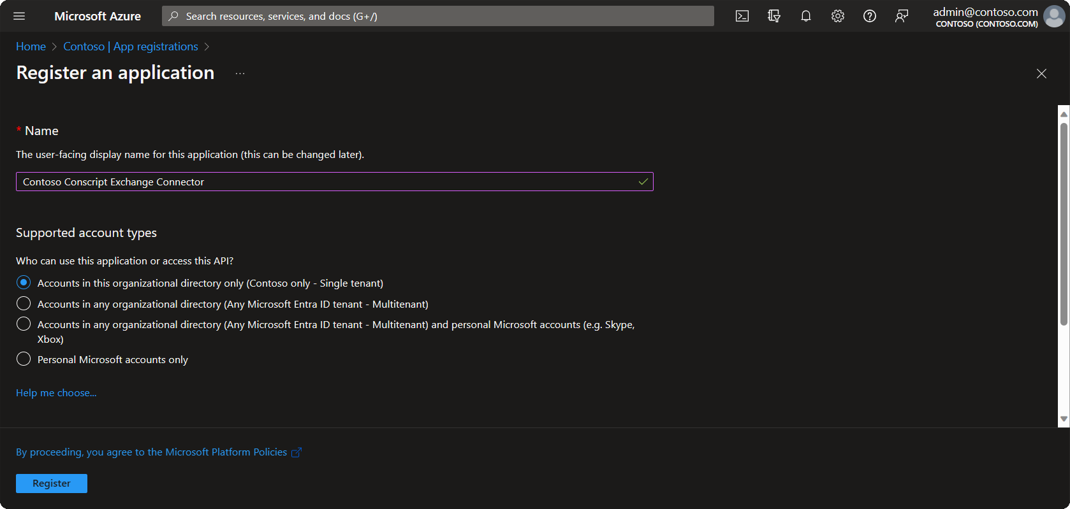Viewport: 1070px width, 509px height.
Task: Click the external link icon beside Platform Policies
Action: click(x=297, y=452)
